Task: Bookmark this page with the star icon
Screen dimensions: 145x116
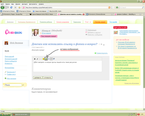Action: (x=112, y=7)
